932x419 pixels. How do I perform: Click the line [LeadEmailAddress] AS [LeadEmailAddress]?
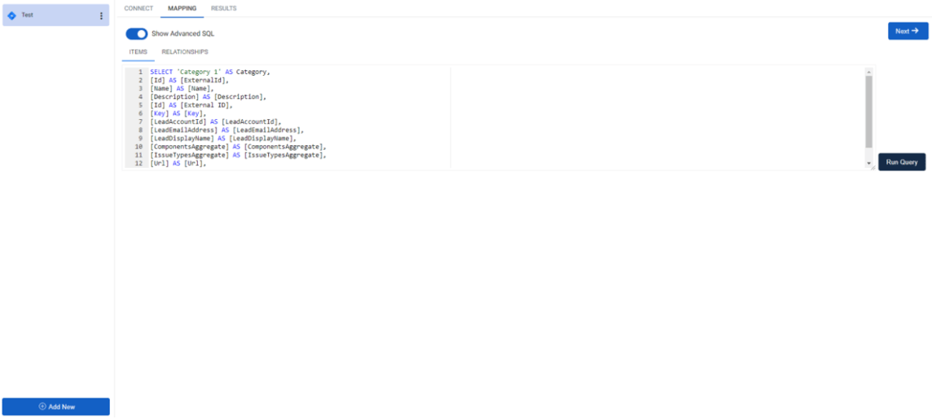(x=226, y=130)
